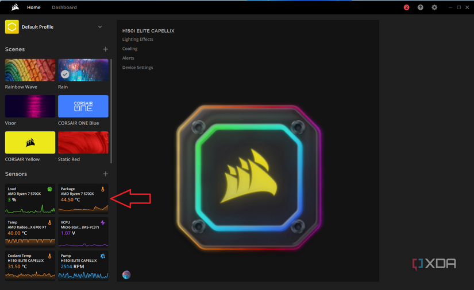Screen dimensions: 474x290
Task: Click the Visor scene label
Action: click(x=10, y=123)
